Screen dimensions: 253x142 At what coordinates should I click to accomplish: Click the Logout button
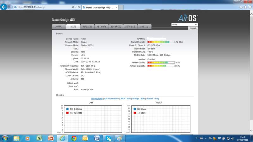click(x=193, y=28)
